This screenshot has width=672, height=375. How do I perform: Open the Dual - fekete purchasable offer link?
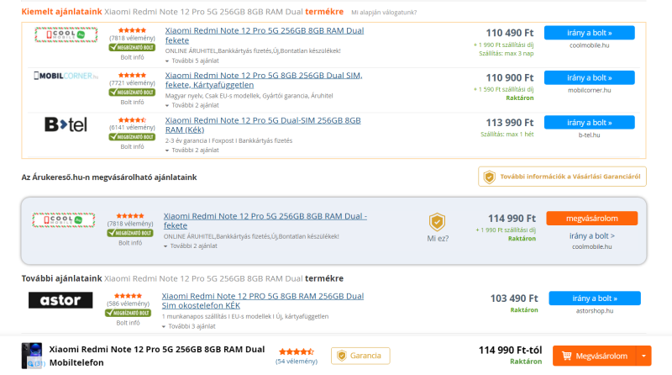coord(265,220)
